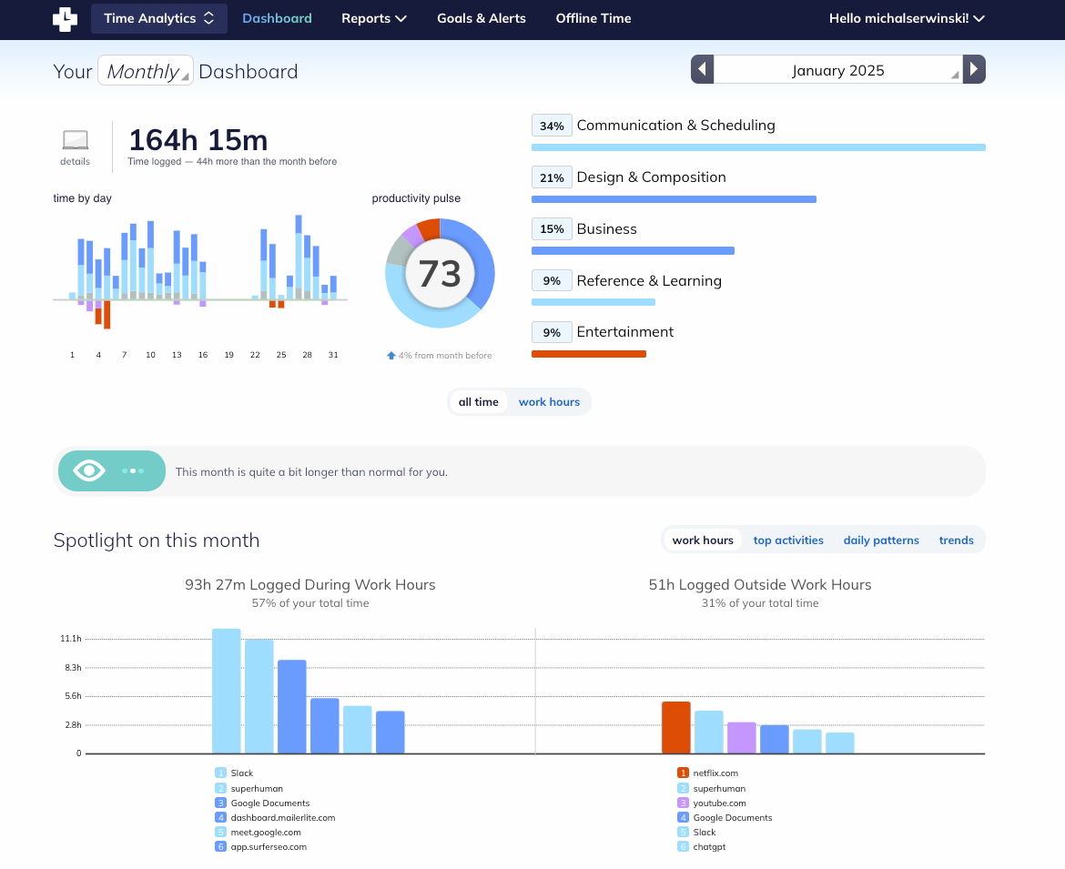Screen dimensions: 1065x869
Task: Click Slack legend number badge under work hours
Action: point(220,773)
